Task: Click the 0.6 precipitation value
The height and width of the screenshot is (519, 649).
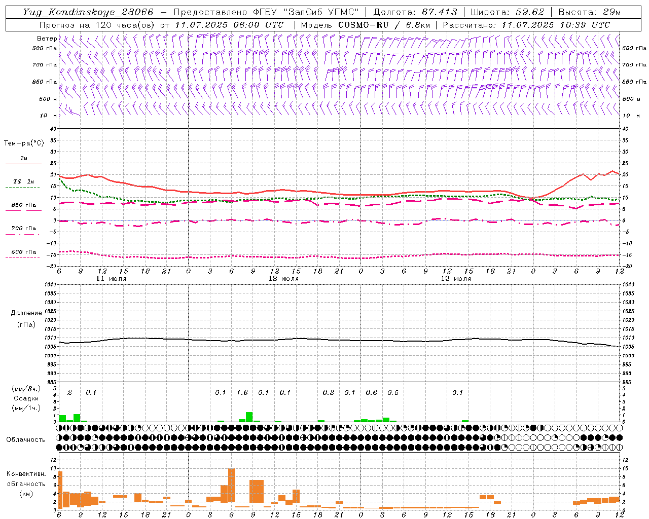Action: coord(372,392)
